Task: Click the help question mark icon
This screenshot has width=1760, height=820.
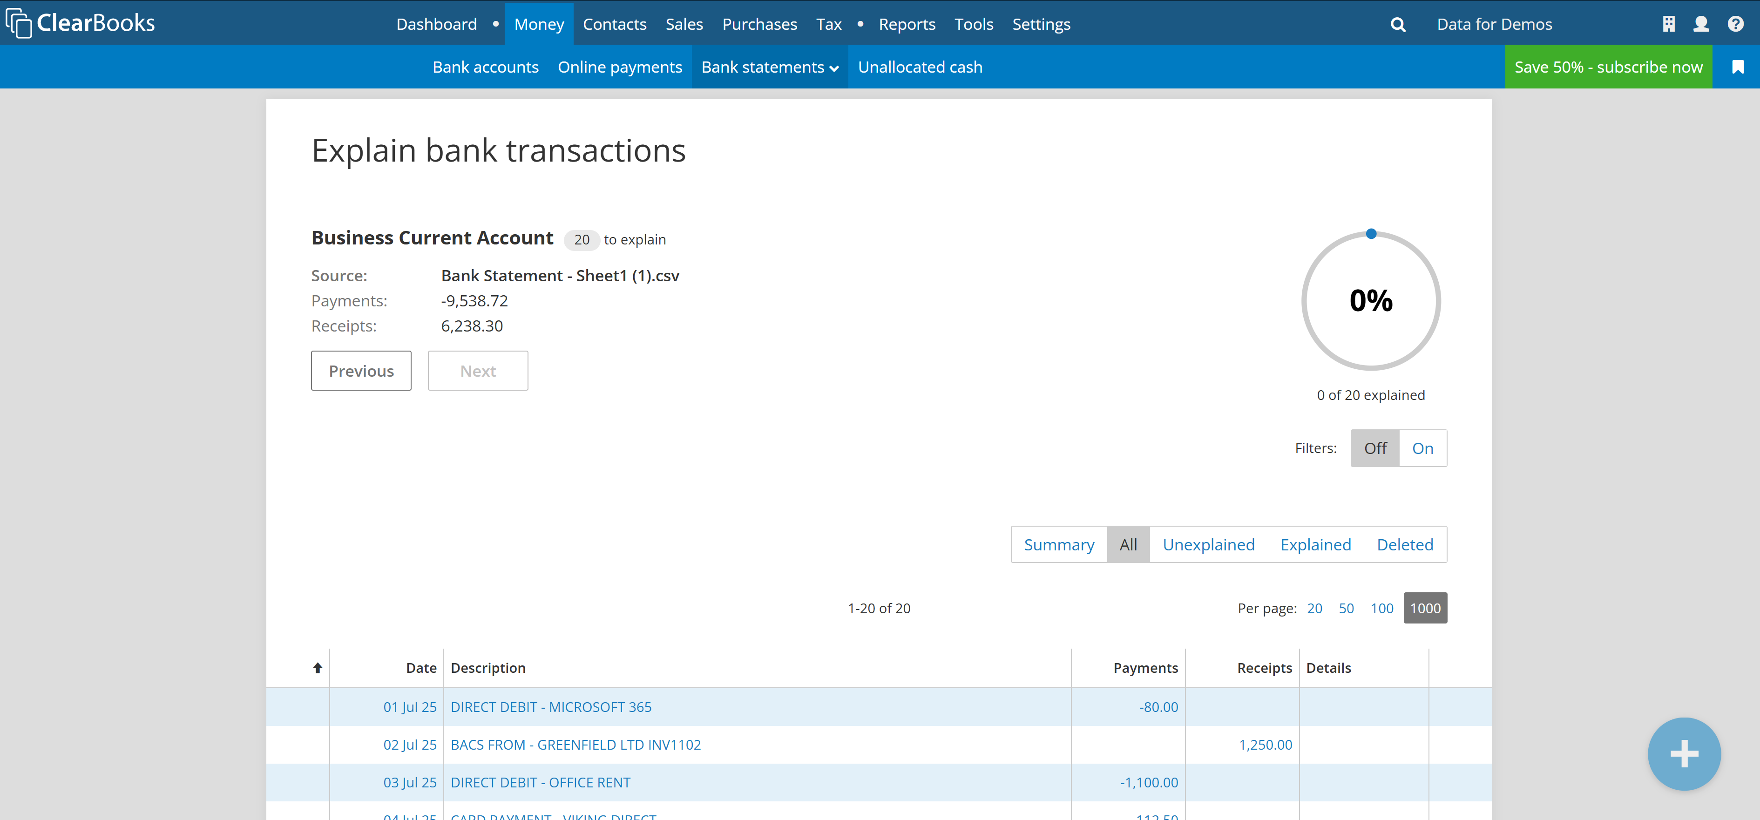Action: [x=1735, y=25]
